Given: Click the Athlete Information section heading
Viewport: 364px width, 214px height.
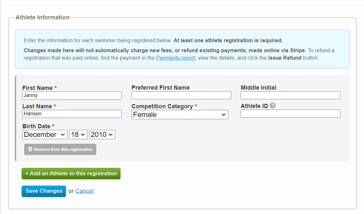Looking at the screenshot, I should (x=43, y=17).
